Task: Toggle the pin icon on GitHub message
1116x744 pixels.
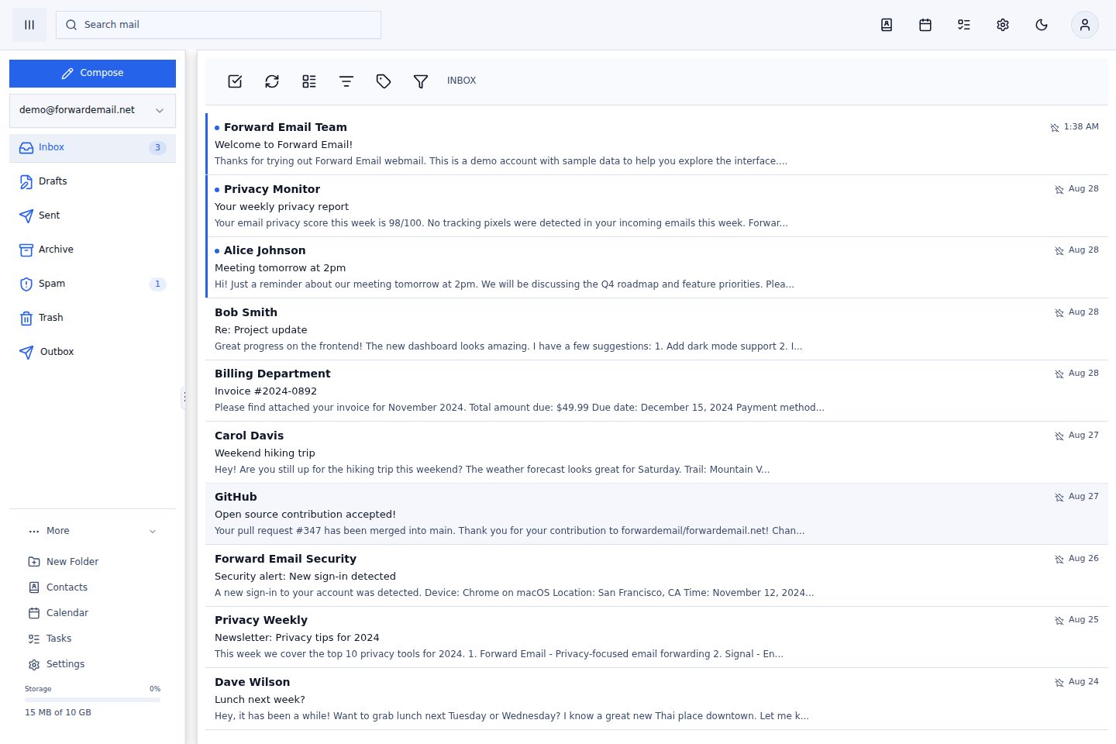Action: point(1059,498)
